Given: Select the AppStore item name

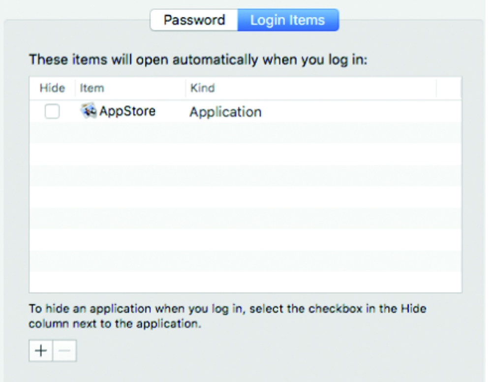Looking at the screenshot, I should (127, 111).
